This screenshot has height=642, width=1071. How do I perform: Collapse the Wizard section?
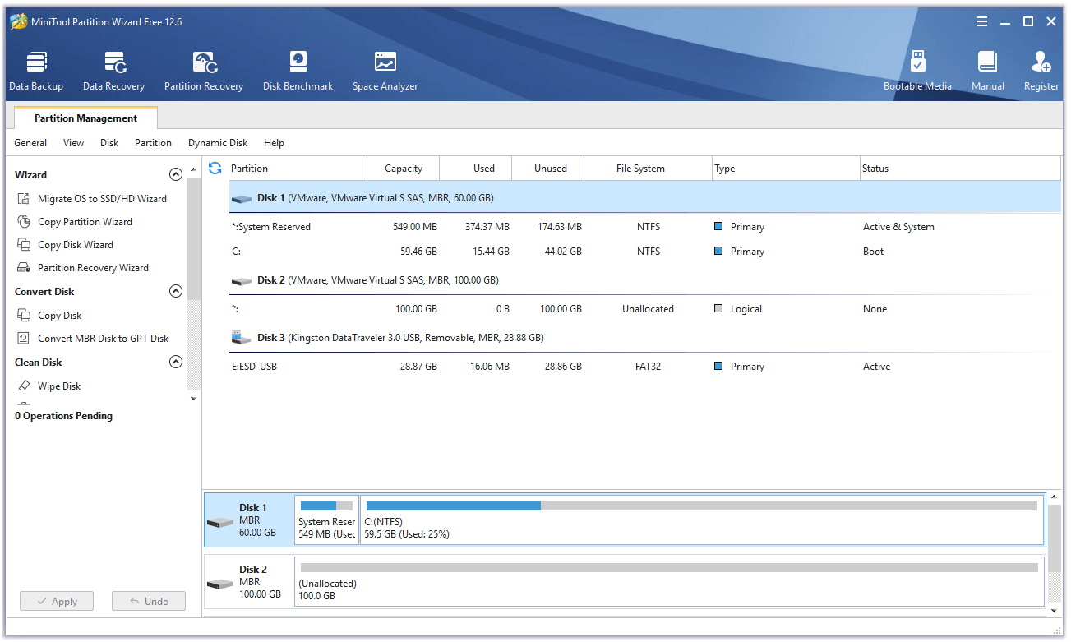175,175
